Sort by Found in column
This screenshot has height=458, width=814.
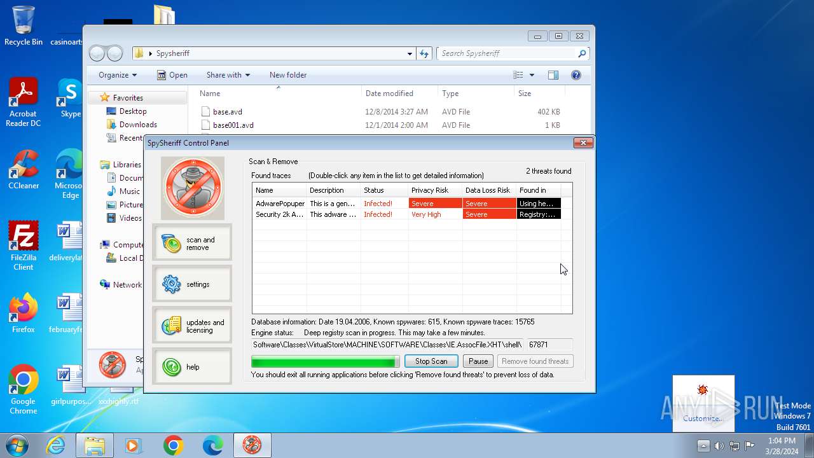[538, 190]
